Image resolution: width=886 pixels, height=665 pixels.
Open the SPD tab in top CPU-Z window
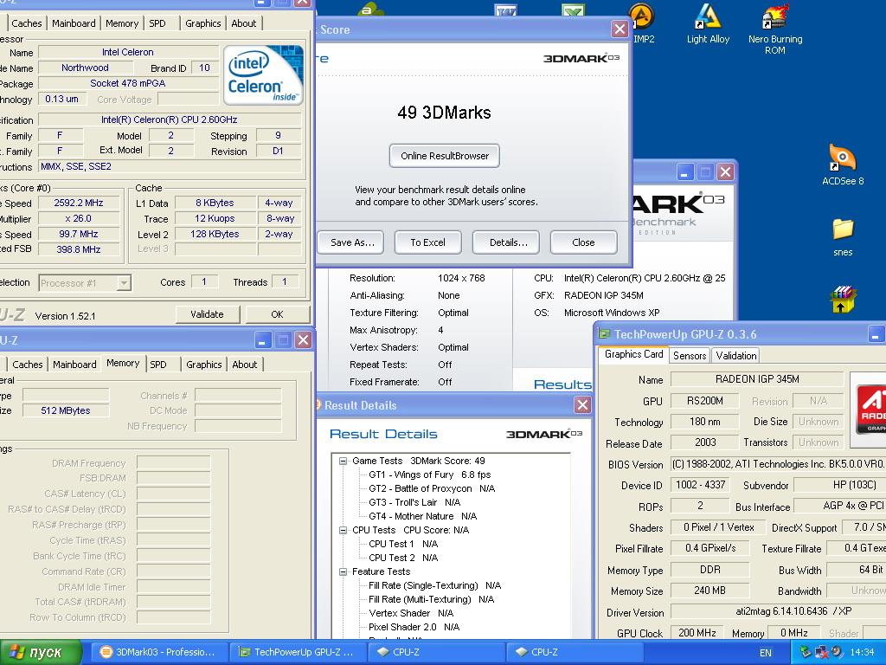click(x=157, y=23)
